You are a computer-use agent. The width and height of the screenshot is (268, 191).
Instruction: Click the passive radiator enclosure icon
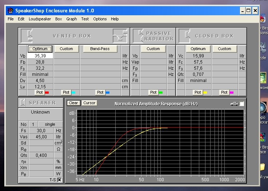click(138, 36)
